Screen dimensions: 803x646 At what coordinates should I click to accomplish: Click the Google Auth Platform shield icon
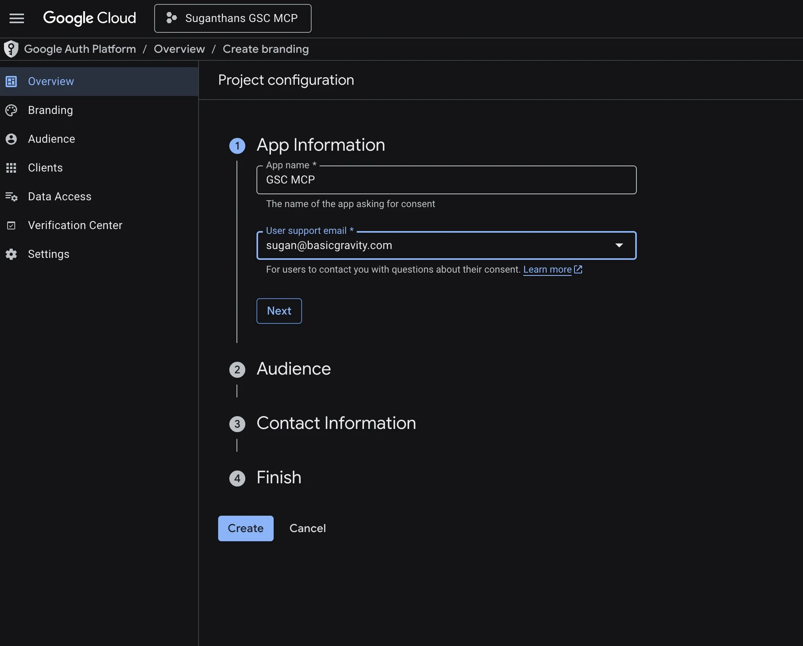tap(11, 49)
